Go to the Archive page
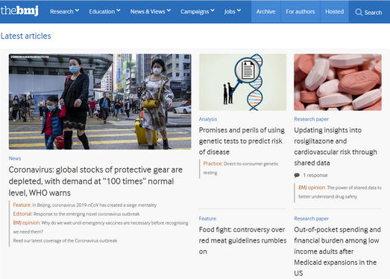The height and width of the screenshot is (279, 390). pos(265,12)
